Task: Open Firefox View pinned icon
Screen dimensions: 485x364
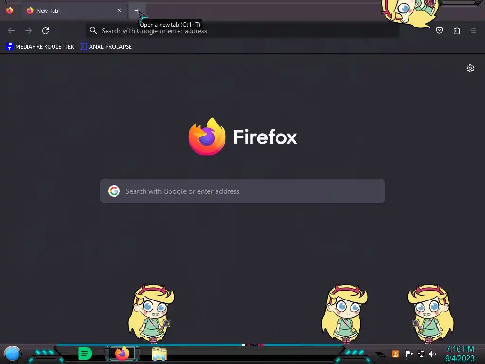Action: click(9, 10)
